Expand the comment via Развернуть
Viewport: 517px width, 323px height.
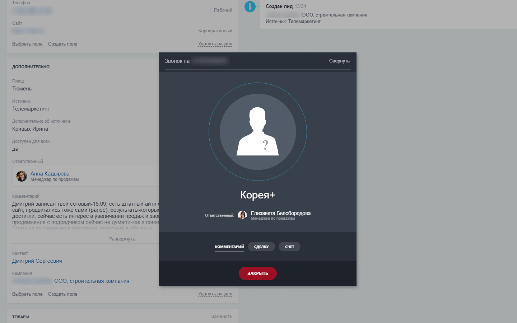(122, 238)
